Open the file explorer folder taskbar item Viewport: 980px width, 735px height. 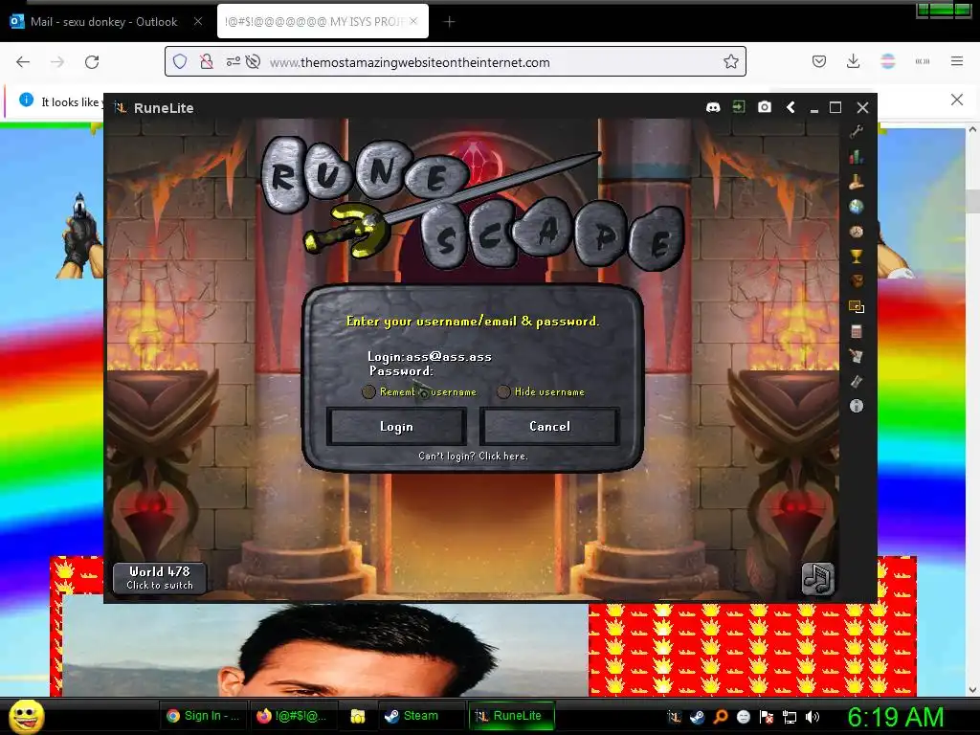(x=358, y=716)
